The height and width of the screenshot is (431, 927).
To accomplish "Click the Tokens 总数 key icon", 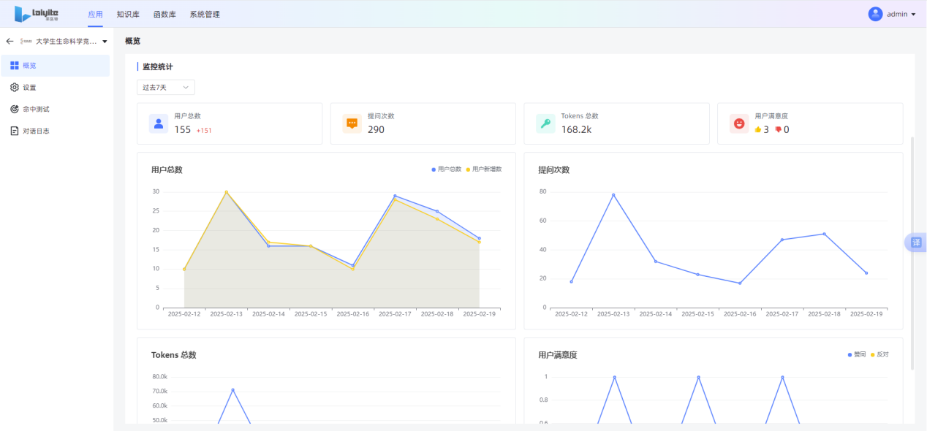I will pos(545,123).
